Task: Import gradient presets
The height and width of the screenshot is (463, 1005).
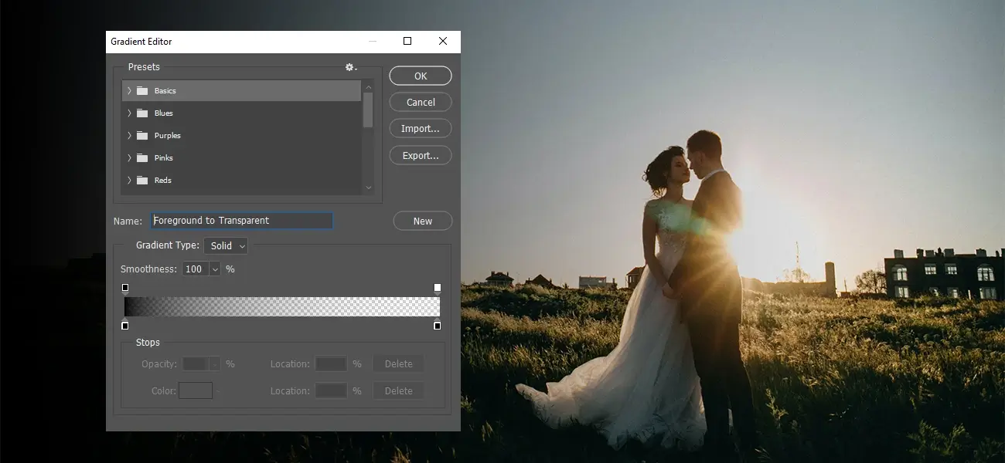Action: point(420,128)
